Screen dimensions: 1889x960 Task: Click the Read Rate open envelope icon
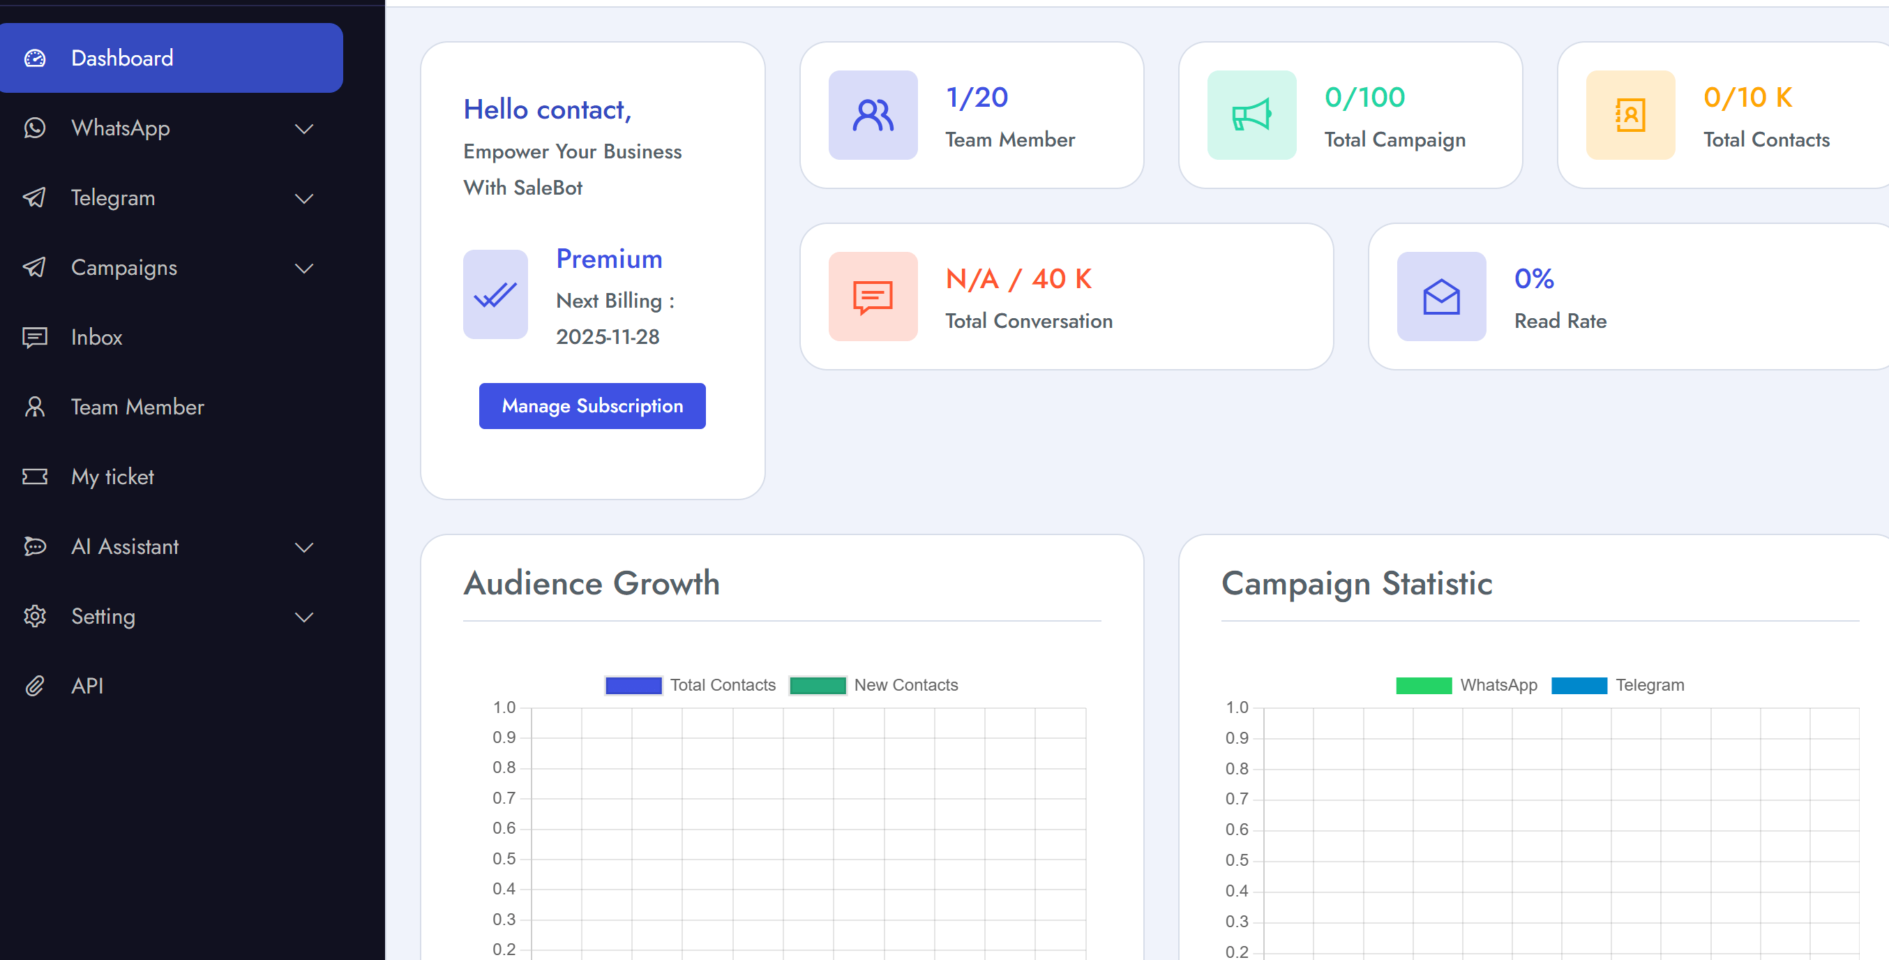1441,297
